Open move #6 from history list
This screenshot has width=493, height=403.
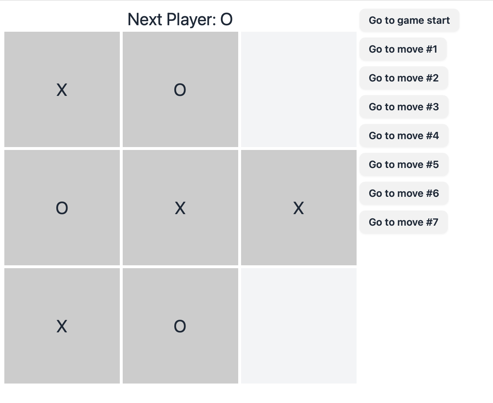click(x=404, y=193)
